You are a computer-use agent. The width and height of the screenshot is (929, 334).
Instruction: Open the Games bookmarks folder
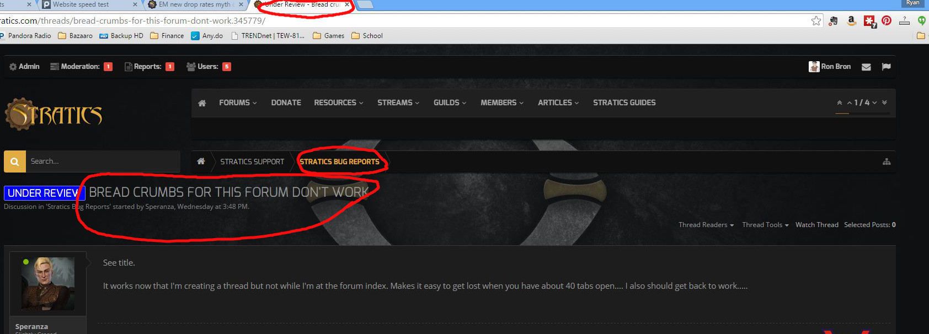(329, 36)
